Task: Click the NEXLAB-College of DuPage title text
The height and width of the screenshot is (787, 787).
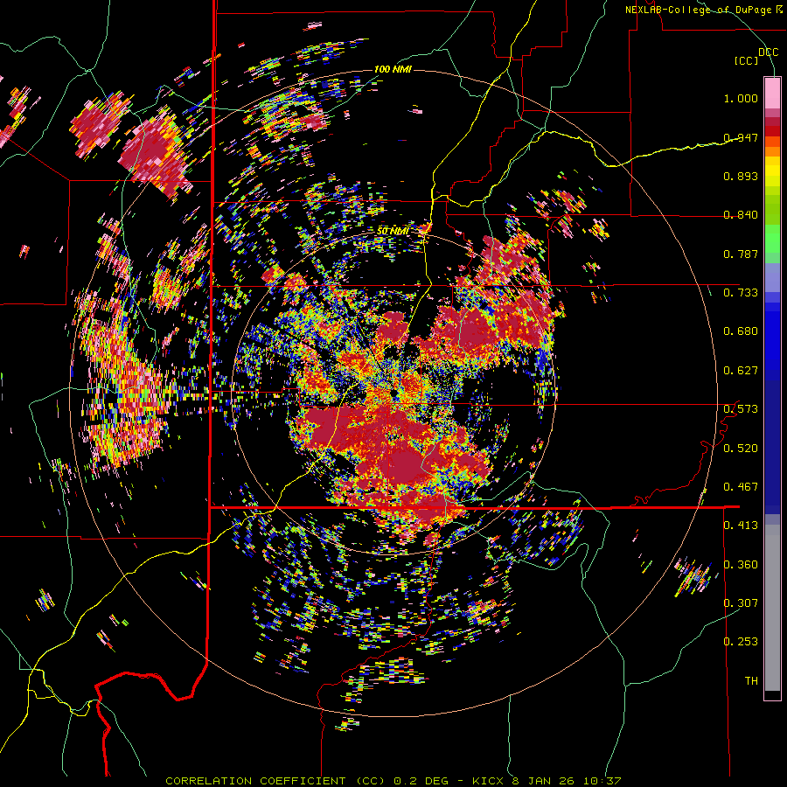Action: click(x=698, y=10)
